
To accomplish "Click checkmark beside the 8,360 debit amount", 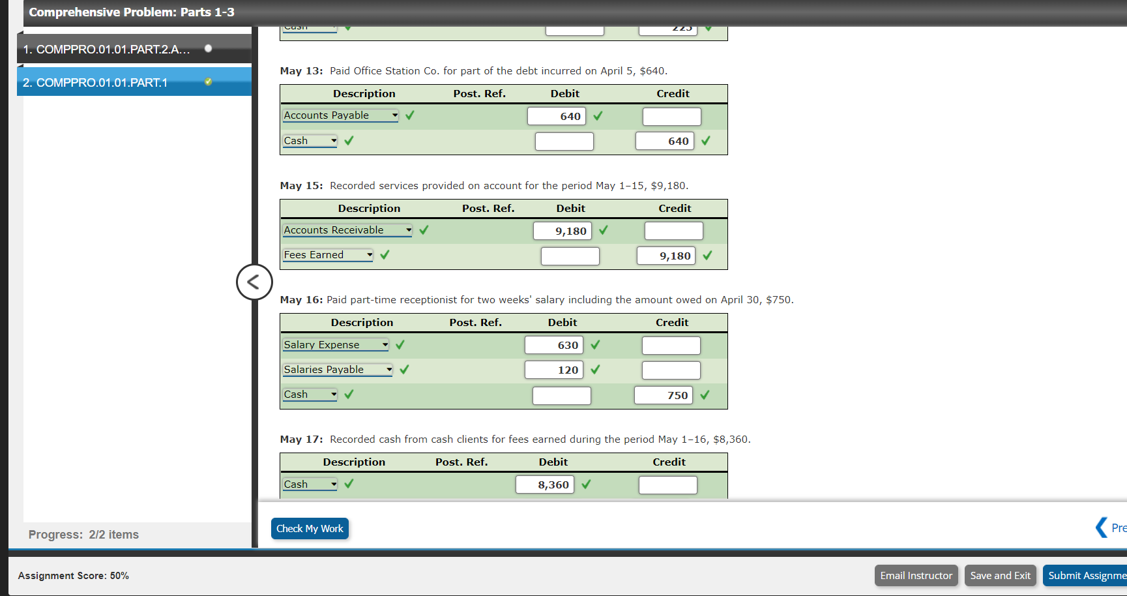I will pyautogui.click(x=586, y=484).
